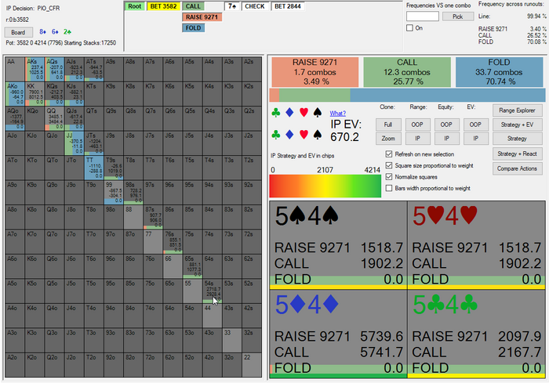Select the JJ cell in range matrix
The width and height of the screenshot is (549, 383).
point(75,143)
